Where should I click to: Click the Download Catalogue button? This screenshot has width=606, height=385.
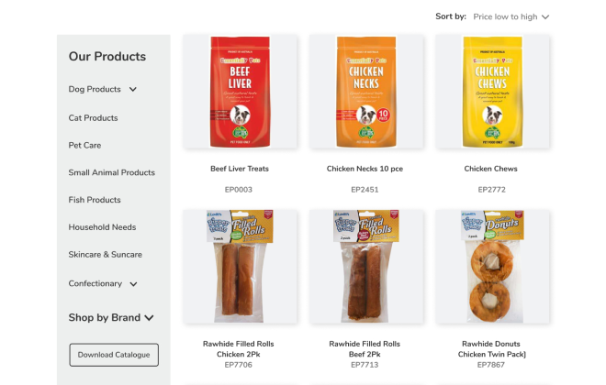[x=114, y=355]
